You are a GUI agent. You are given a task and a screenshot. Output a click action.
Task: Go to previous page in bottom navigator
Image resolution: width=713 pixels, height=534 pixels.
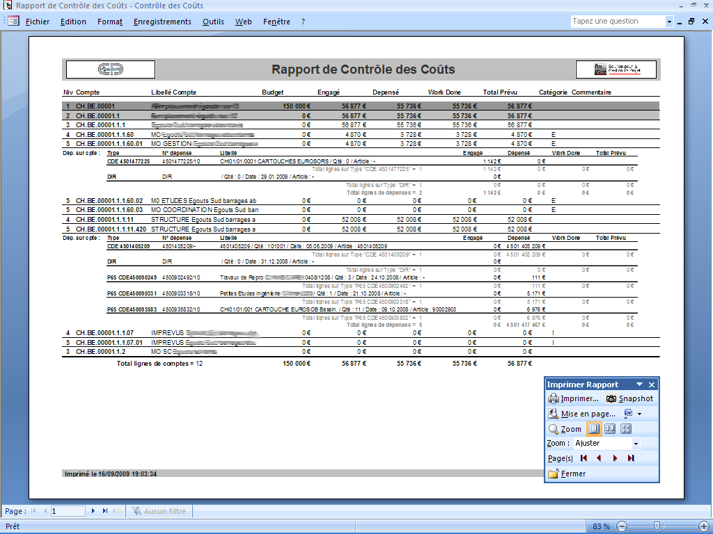coord(45,511)
